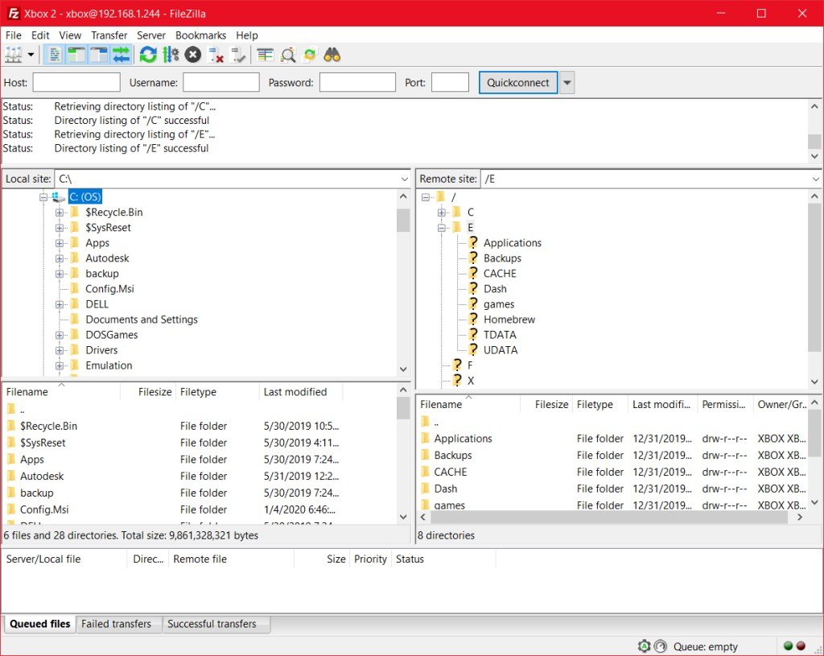Focus the Password input field
The width and height of the screenshot is (824, 656).
coord(357,83)
